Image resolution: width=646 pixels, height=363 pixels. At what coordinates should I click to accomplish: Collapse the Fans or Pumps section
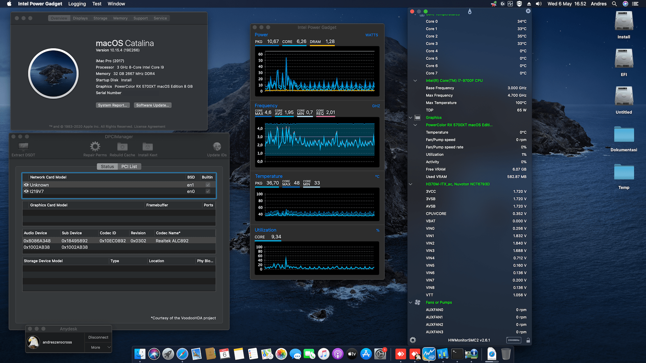[x=410, y=302]
